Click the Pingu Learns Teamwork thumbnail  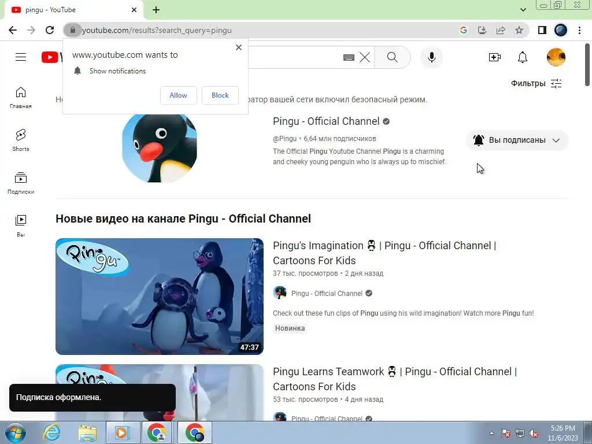tap(160, 393)
